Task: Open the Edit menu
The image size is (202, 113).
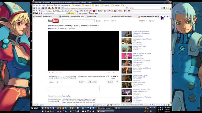Action: (37, 5)
